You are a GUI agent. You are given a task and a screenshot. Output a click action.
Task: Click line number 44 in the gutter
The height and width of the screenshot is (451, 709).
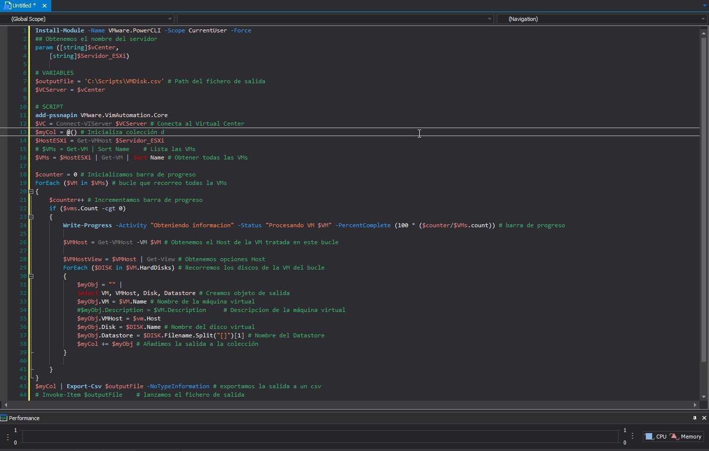[x=23, y=395]
